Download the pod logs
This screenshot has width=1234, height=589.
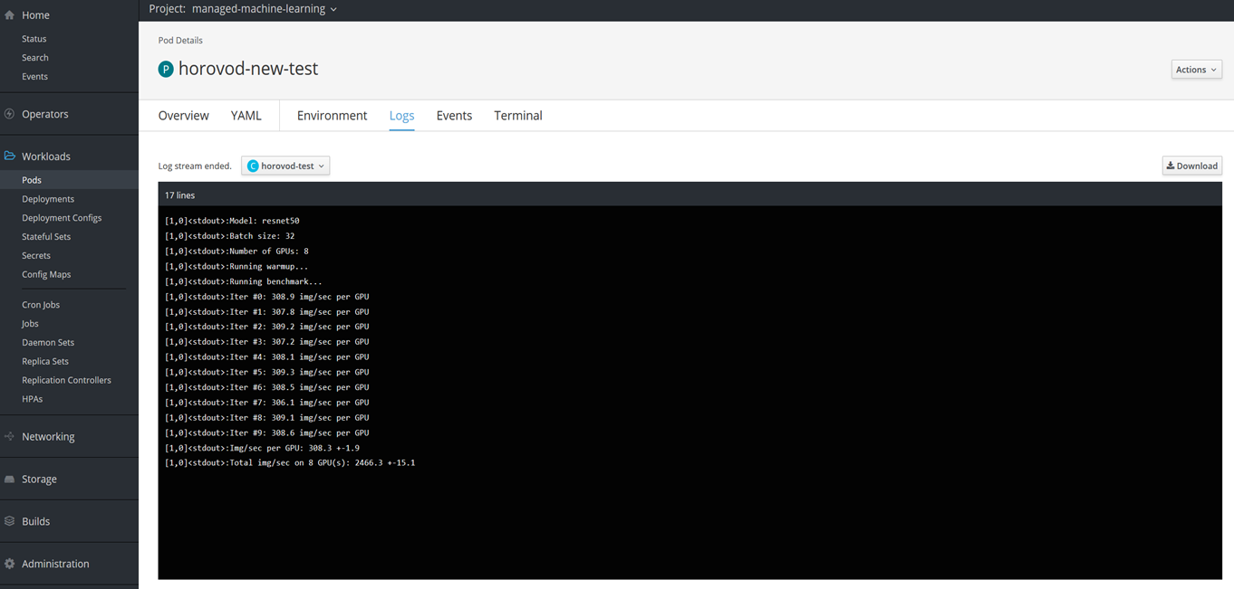click(x=1191, y=166)
